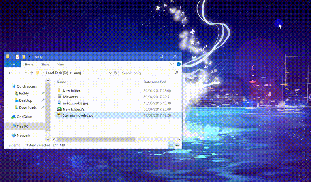Click the New folder quick access toolbar icon
This screenshot has height=182, width=311.
[23, 57]
